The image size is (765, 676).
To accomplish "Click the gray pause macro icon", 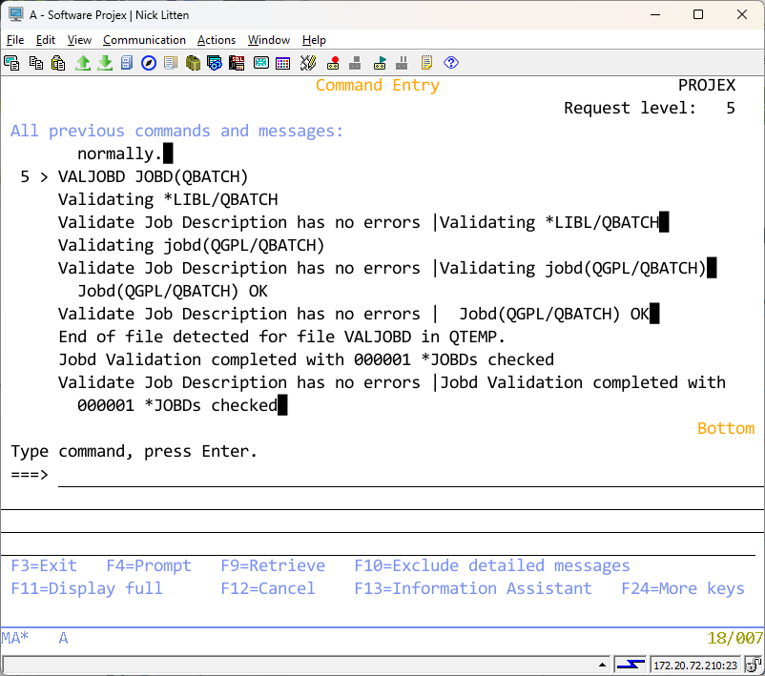I will pos(402,63).
